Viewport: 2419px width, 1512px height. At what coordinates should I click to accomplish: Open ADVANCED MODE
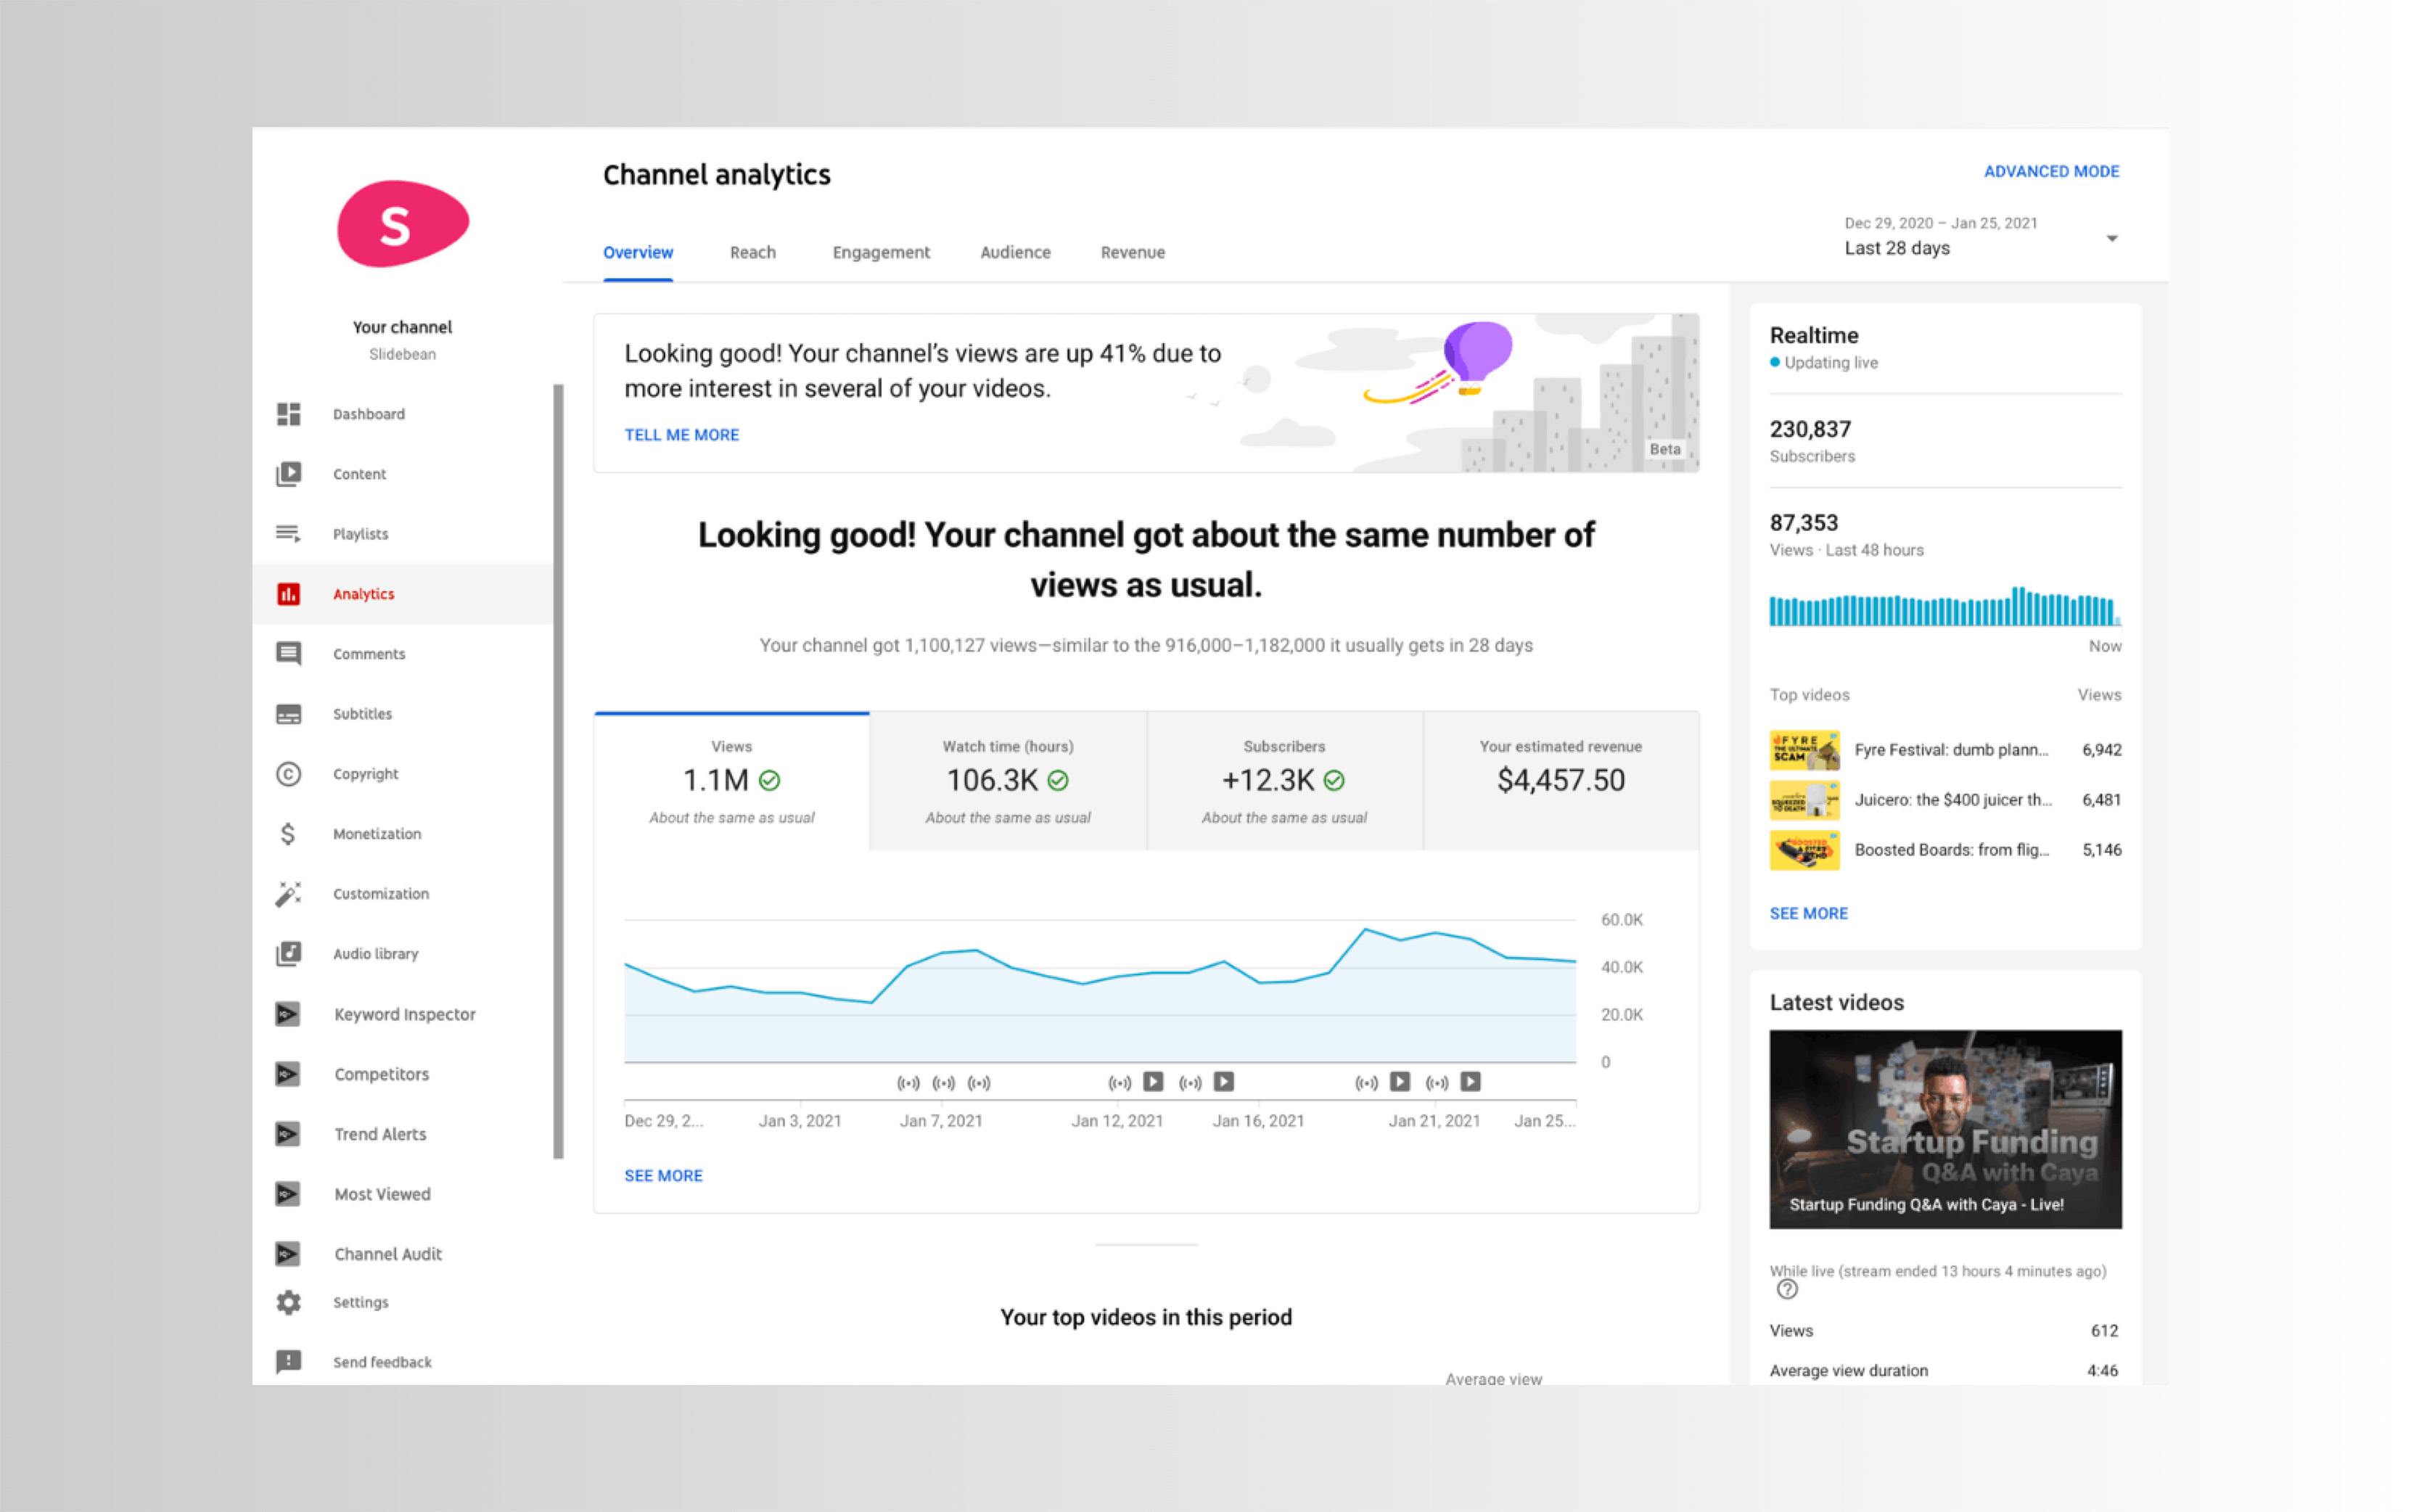coord(2051,170)
